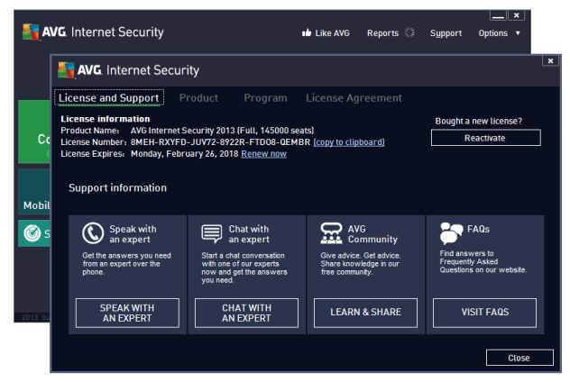
Task: Click the phone icon beside Speak with an expert
Action: [93, 234]
